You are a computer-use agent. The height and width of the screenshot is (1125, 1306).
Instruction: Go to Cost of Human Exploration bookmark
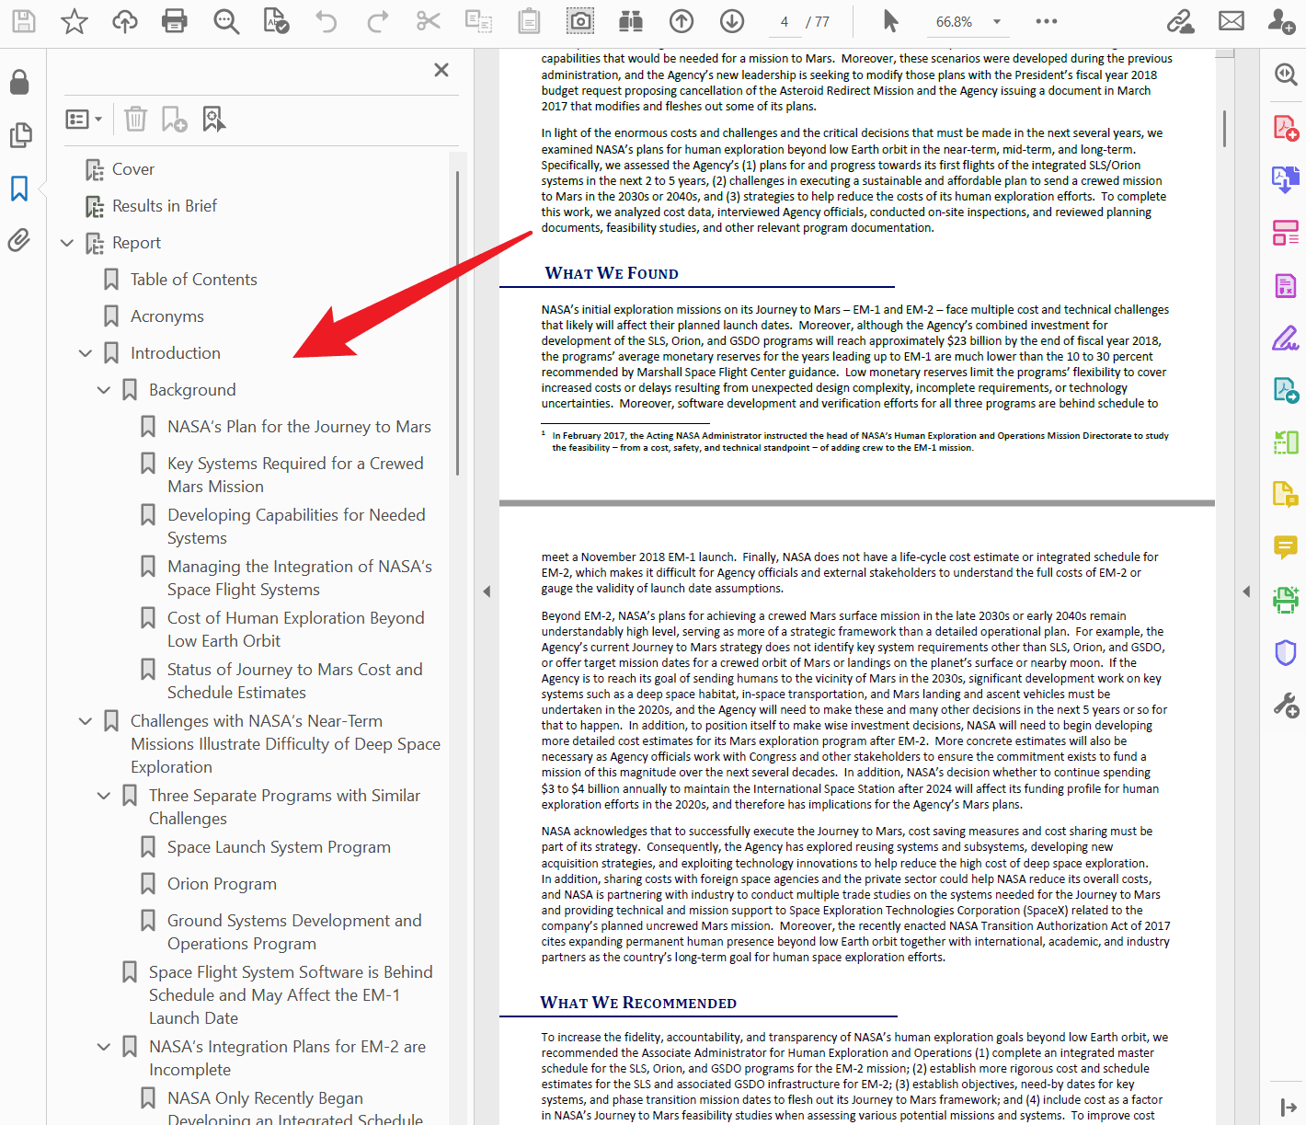tap(296, 629)
